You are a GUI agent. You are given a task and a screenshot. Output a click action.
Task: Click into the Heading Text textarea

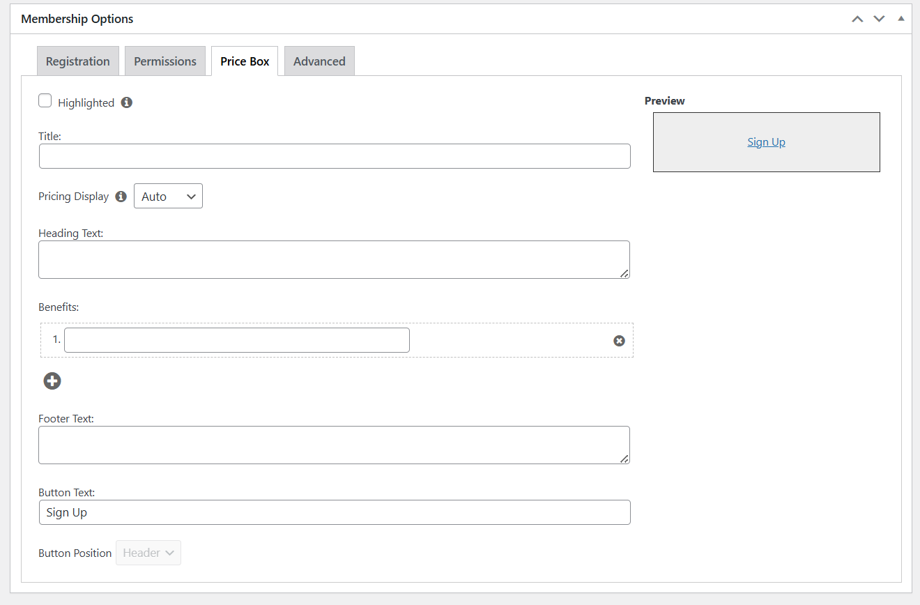pos(334,259)
